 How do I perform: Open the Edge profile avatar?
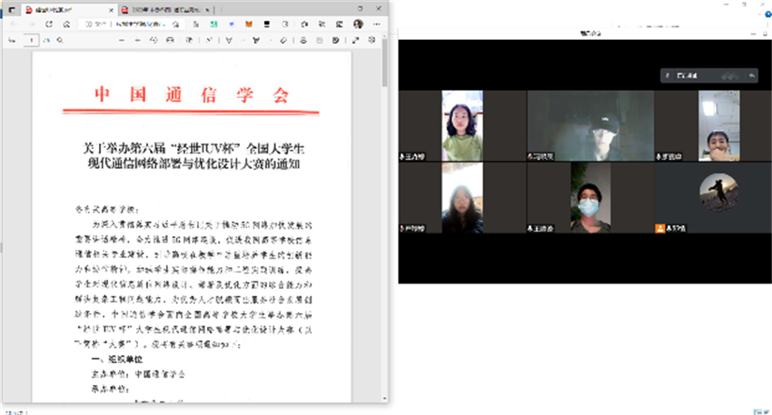[x=358, y=24]
